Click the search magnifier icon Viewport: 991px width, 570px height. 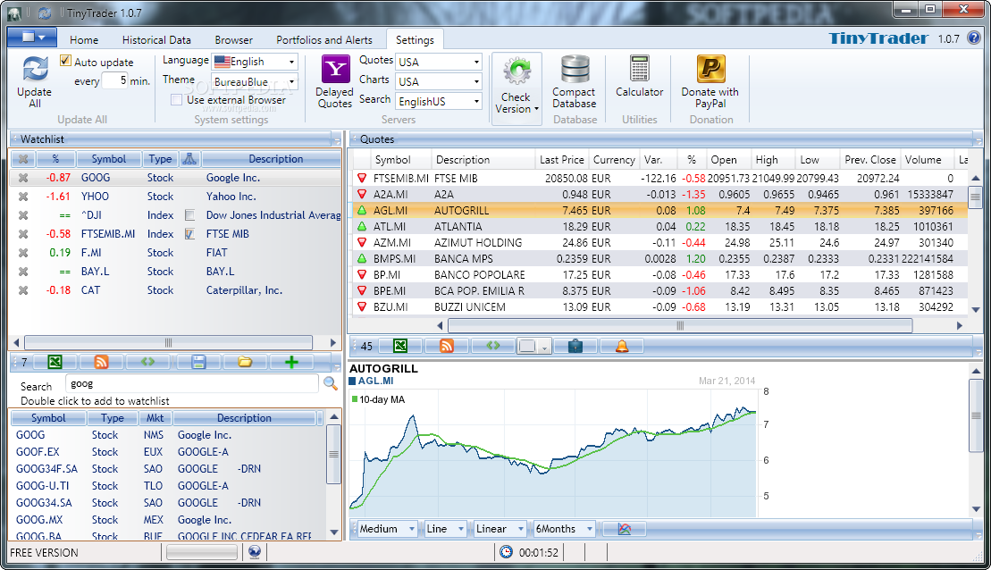coord(330,383)
